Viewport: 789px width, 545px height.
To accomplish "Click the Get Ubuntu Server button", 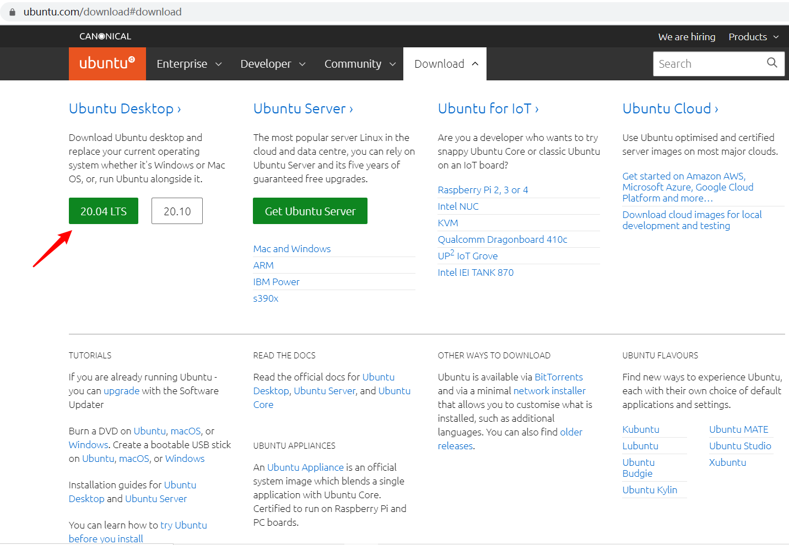I will click(x=310, y=211).
